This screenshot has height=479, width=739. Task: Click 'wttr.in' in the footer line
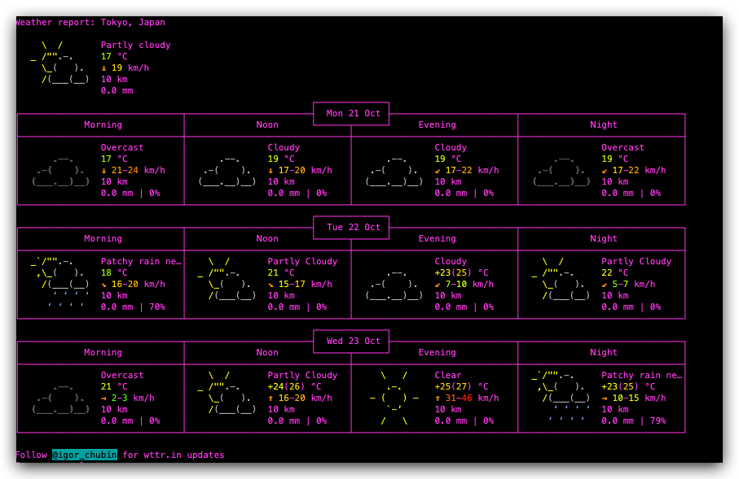[x=163, y=455]
